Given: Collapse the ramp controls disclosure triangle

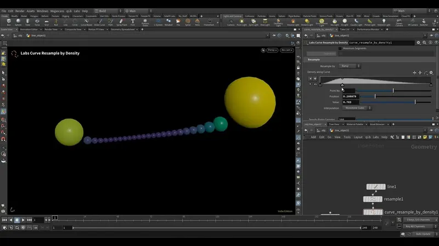Looking at the screenshot, I should click(310, 84).
